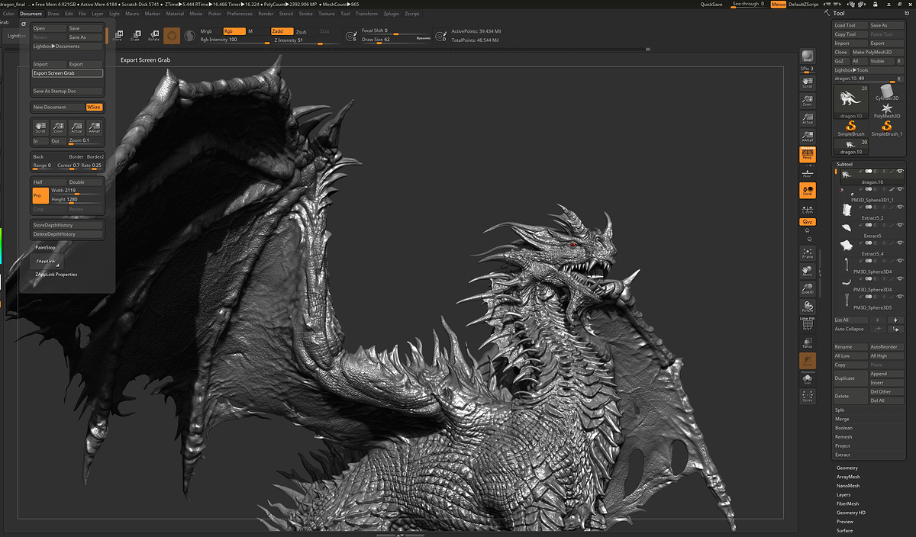916x537 pixels.
Task: Toggle Solo mode button
Action: pos(807,378)
